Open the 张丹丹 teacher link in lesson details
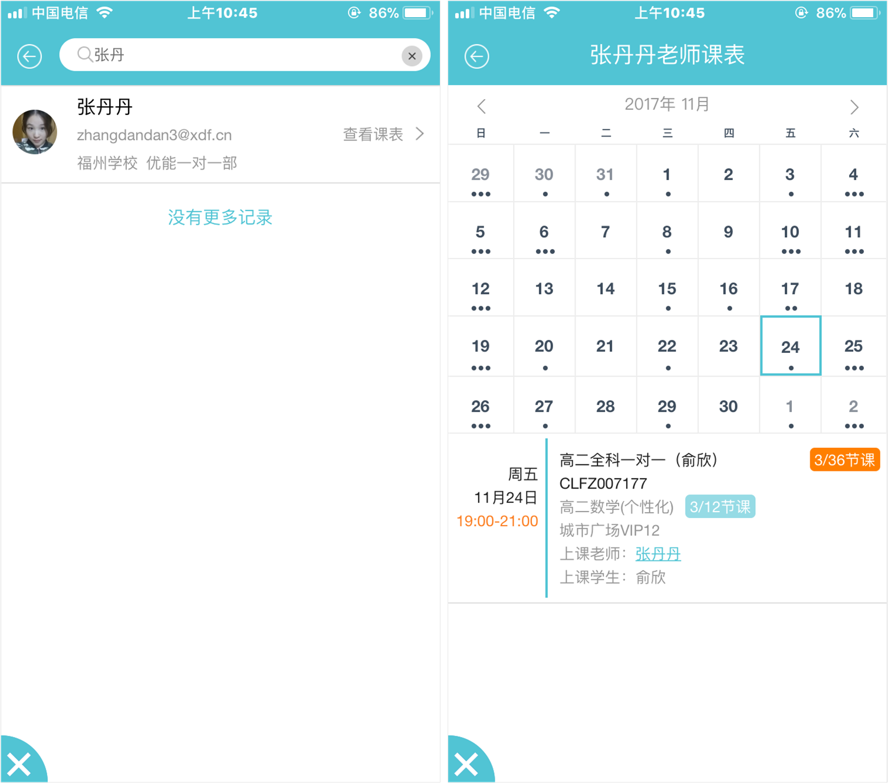The image size is (888, 783). pos(657,554)
